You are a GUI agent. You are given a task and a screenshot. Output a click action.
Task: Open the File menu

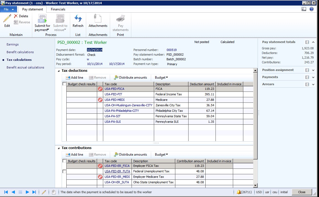click(9, 9)
